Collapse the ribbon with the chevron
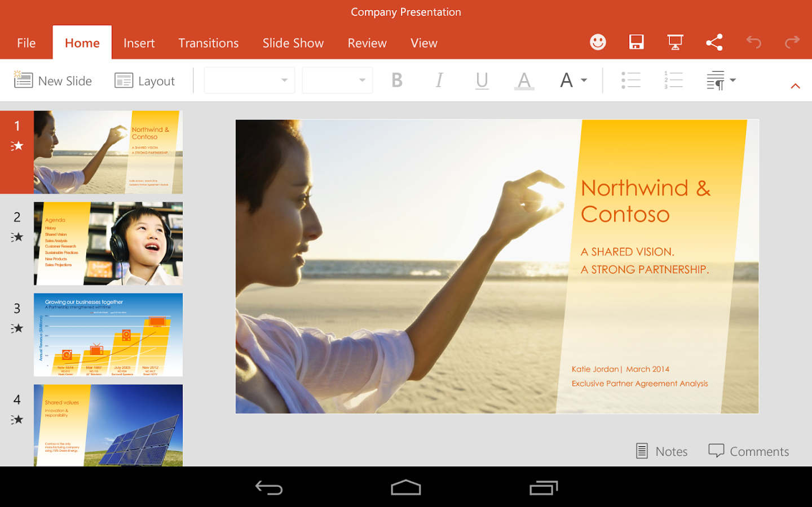812x507 pixels. pos(795,86)
